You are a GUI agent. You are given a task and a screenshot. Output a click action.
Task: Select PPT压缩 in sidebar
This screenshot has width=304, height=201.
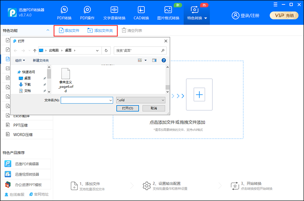click(x=27, y=125)
